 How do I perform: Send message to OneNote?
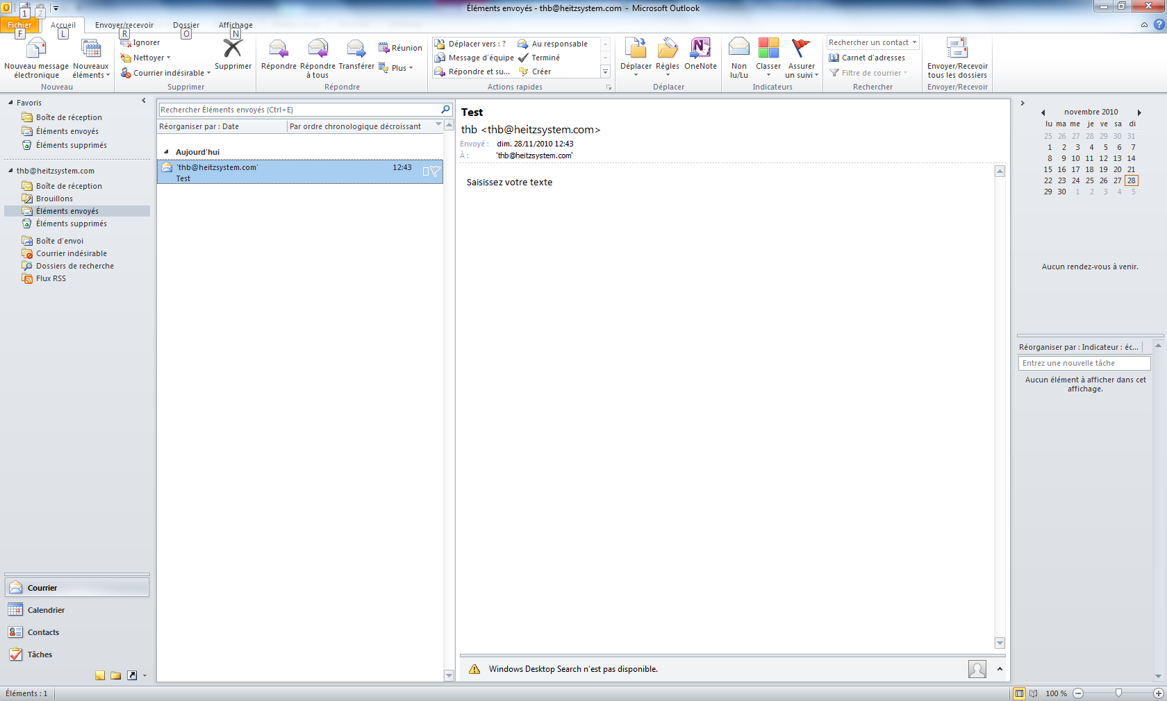tap(700, 54)
